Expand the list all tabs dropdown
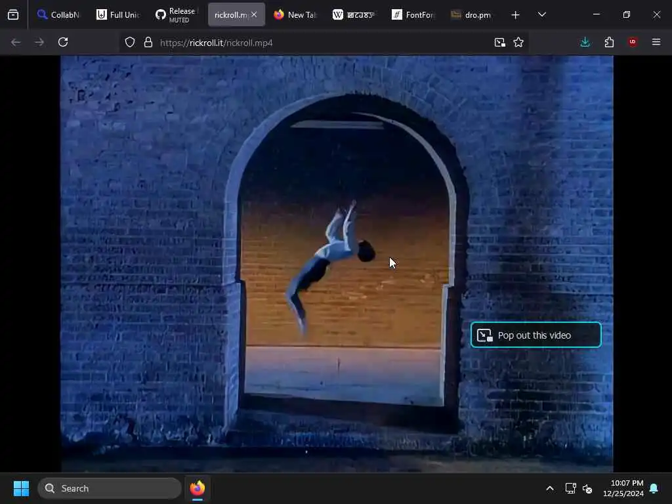The image size is (672, 504). pyautogui.click(x=541, y=14)
